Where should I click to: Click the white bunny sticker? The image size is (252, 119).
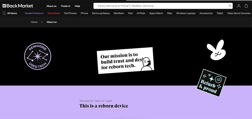click(216, 50)
